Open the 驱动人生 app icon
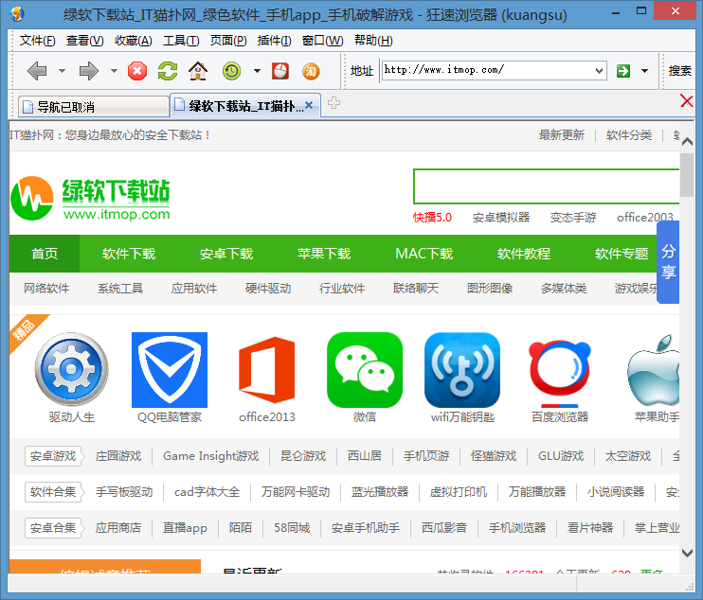The height and width of the screenshot is (600, 703). click(x=72, y=369)
